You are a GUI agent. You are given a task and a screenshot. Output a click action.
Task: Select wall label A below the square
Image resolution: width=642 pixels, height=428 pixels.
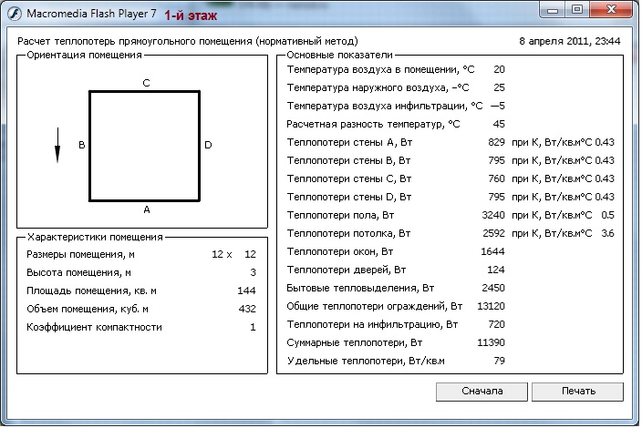147,209
